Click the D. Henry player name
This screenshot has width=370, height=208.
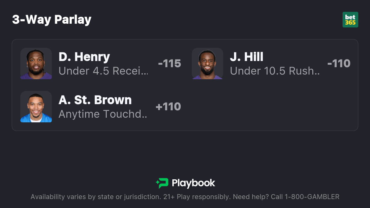pos(84,57)
